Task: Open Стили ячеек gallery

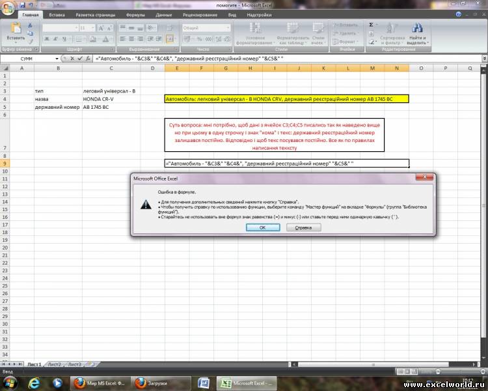Action: point(318,34)
